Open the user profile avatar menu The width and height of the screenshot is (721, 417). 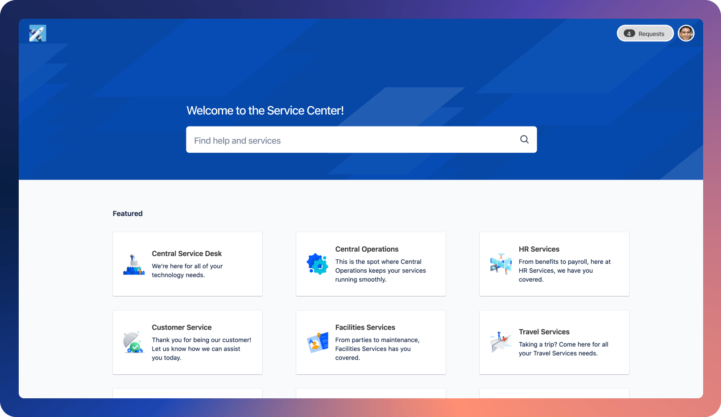[686, 33]
